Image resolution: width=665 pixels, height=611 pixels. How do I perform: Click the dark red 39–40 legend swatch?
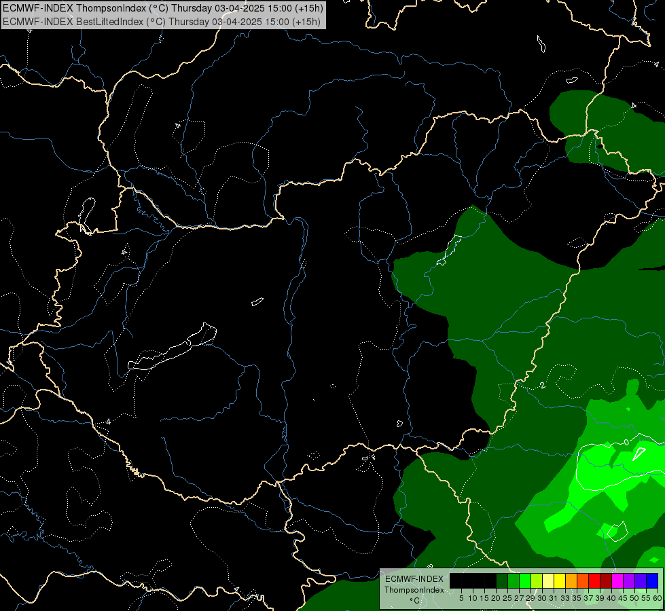[x=606, y=580]
